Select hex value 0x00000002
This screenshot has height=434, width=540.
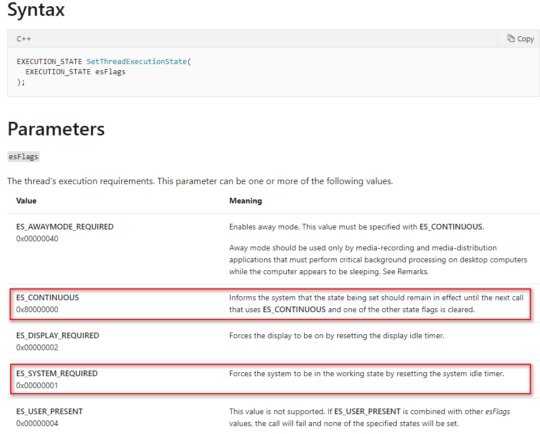pyautogui.click(x=37, y=347)
